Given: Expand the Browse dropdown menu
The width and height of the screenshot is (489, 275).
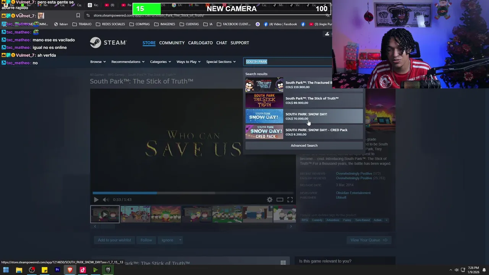Looking at the screenshot, I should [98, 61].
